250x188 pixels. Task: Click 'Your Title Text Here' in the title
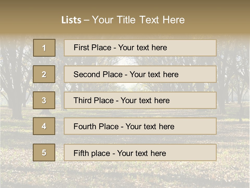click(138, 20)
